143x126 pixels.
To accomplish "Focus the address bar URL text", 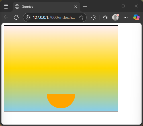I will tap(54, 17).
